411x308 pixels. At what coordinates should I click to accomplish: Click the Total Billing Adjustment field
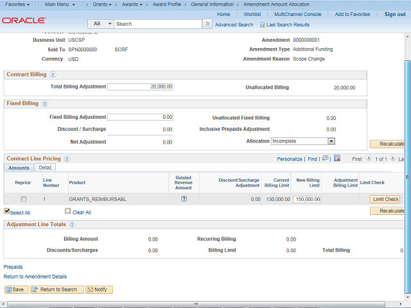coord(140,87)
